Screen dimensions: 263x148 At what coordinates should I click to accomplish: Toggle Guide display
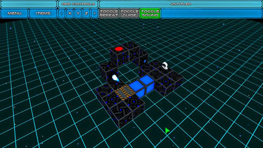click(130, 13)
